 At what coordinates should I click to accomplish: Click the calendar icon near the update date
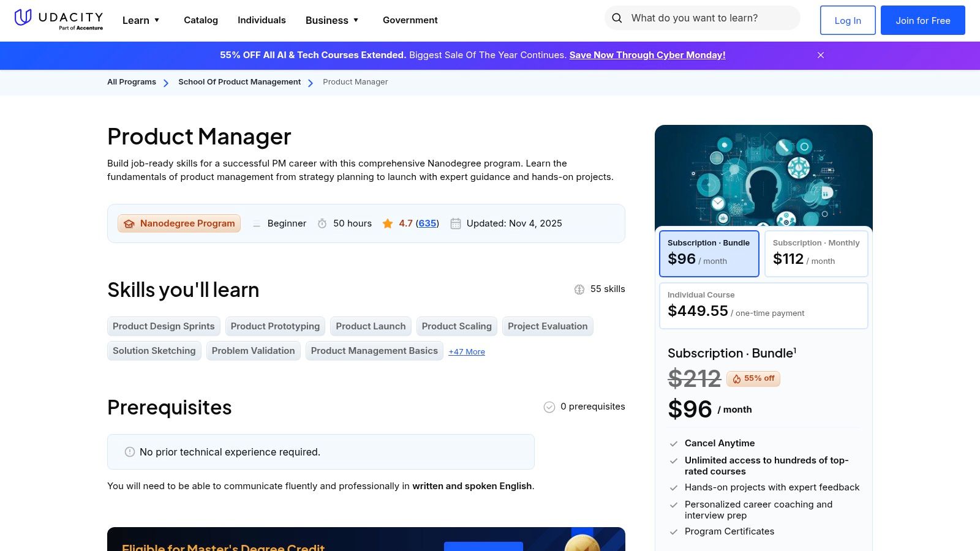pyautogui.click(x=456, y=223)
